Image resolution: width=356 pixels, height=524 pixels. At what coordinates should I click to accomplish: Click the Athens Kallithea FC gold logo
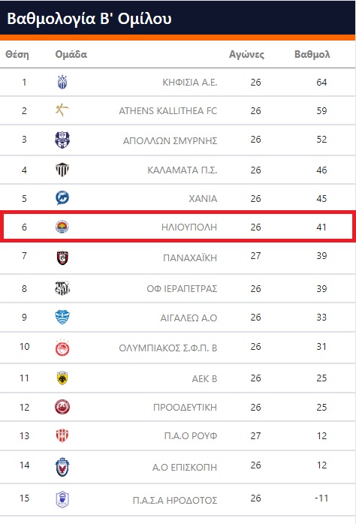(62, 110)
